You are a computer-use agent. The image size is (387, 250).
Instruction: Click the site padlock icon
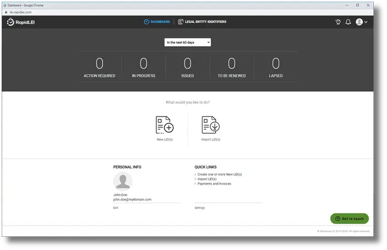[x=6, y=12]
